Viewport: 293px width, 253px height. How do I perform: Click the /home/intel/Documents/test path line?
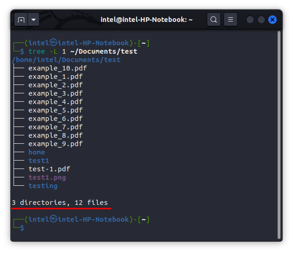tap(66, 60)
